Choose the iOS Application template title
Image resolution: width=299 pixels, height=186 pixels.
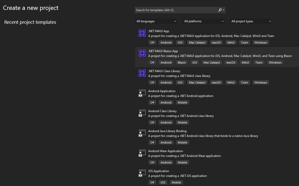coord(159,171)
